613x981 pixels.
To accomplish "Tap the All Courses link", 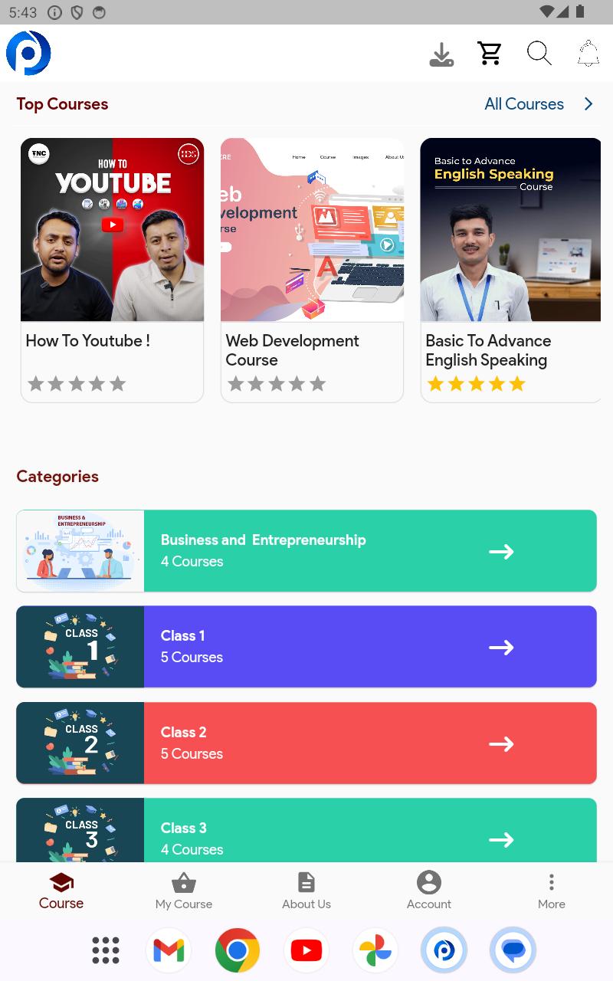I will click(524, 103).
